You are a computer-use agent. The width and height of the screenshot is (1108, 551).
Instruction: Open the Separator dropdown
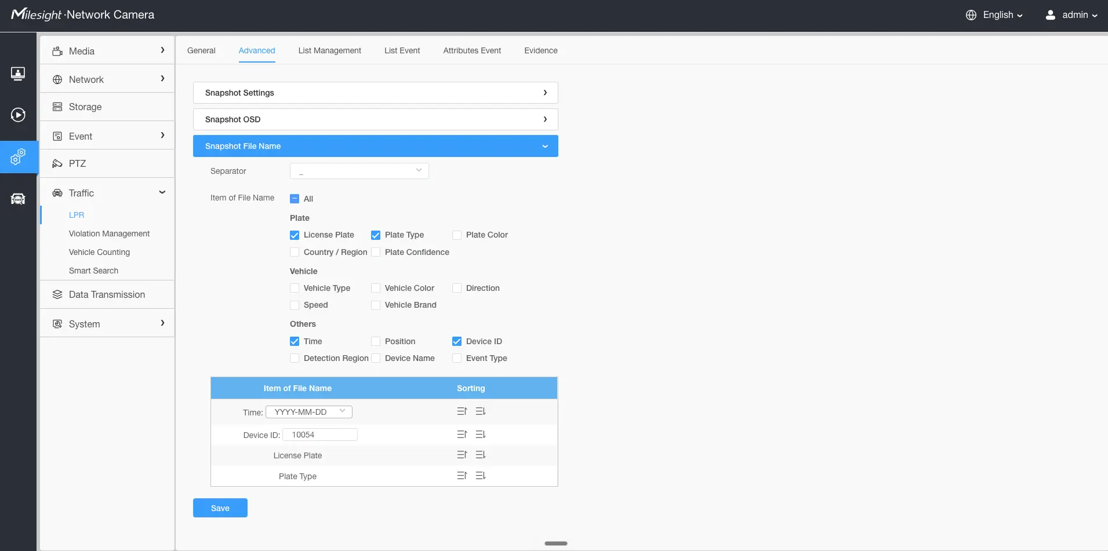click(x=359, y=171)
